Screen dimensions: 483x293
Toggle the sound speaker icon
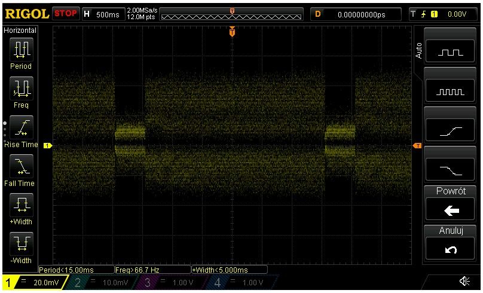[464, 281]
